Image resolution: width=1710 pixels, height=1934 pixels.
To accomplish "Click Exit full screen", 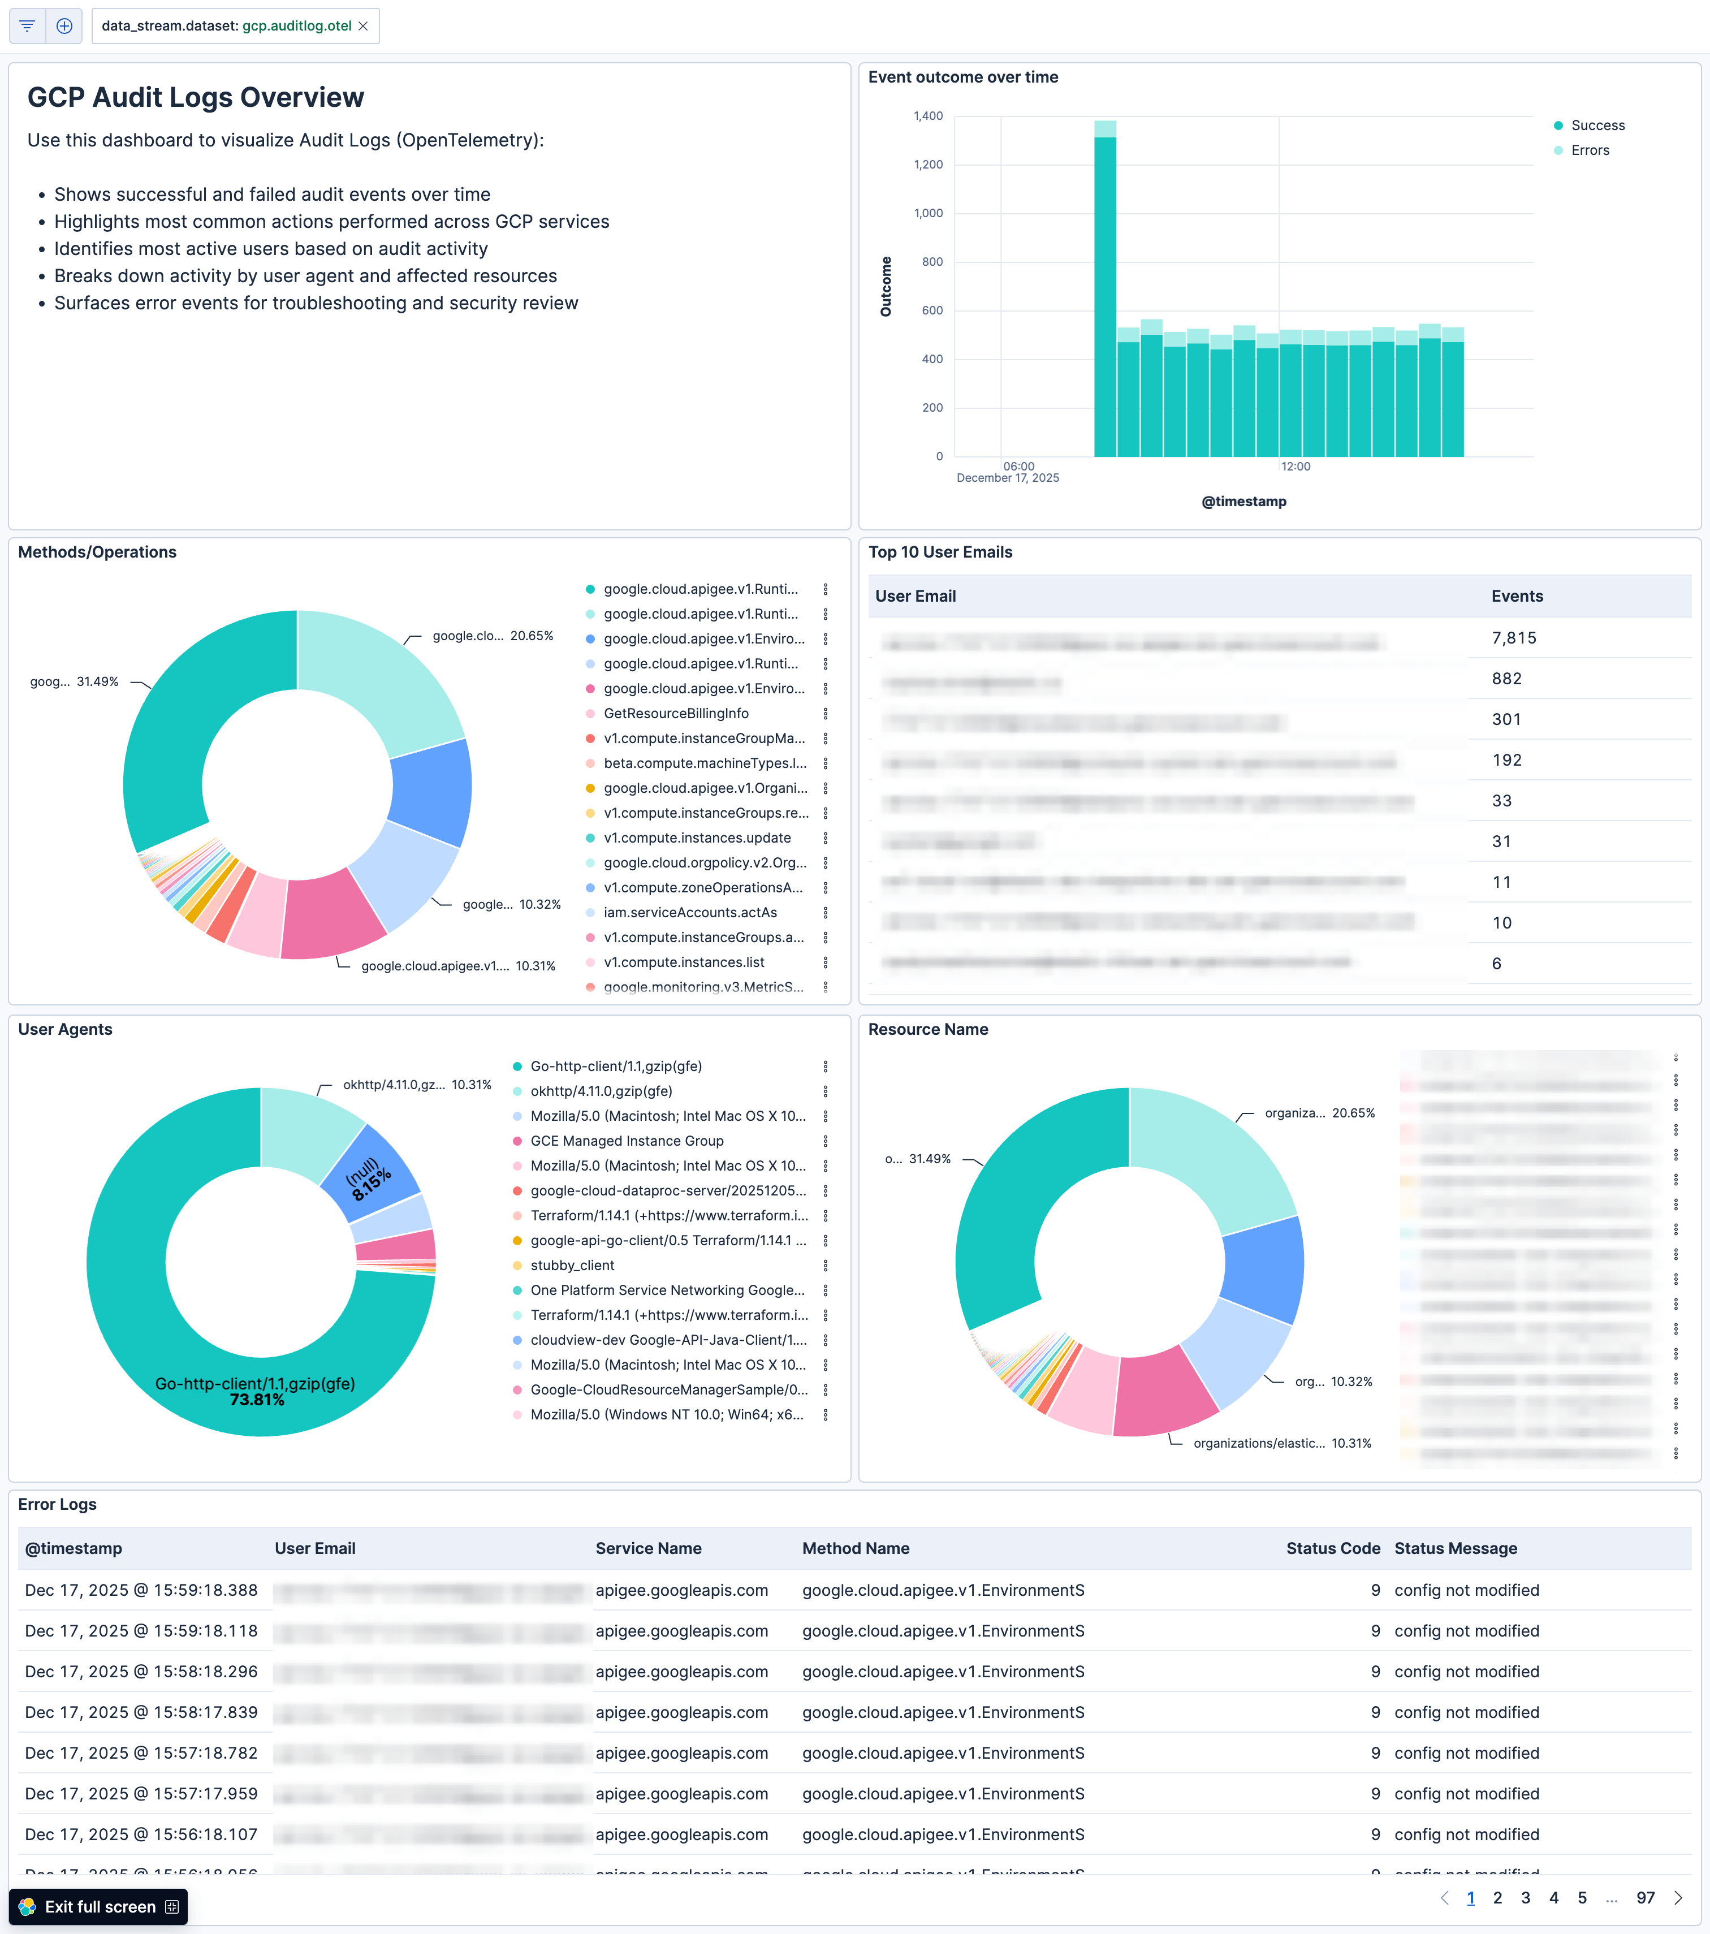I will click(x=100, y=1906).
